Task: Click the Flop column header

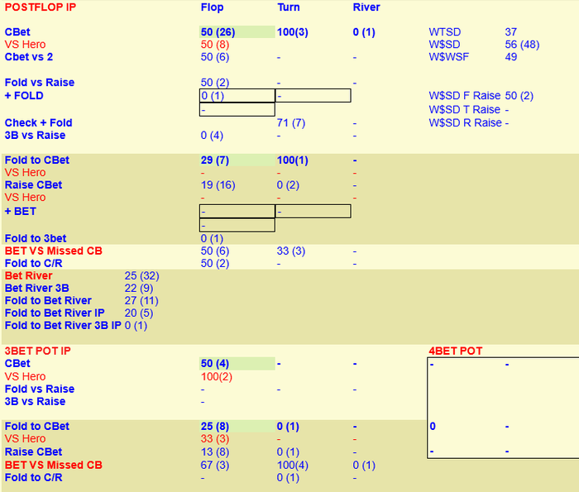Action: [212, 7]
